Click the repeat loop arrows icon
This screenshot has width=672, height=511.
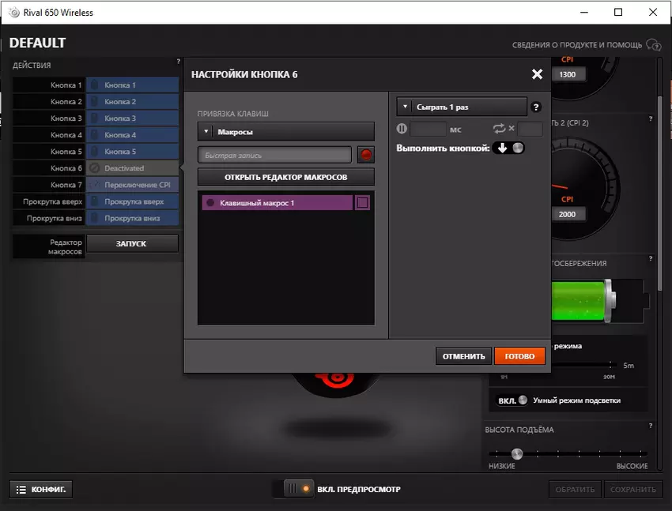tap(499, 129)
